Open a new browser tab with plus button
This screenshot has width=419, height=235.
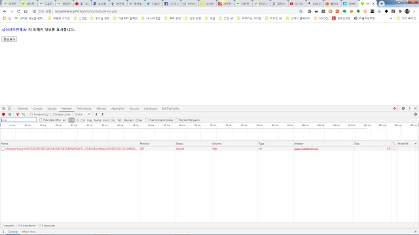click(x=382, y=4)
